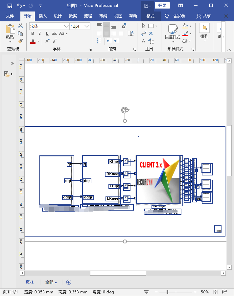This screenshot has width=234, height=296.
Task: Decrease paragraph indent
Action: tap(109, 41)
